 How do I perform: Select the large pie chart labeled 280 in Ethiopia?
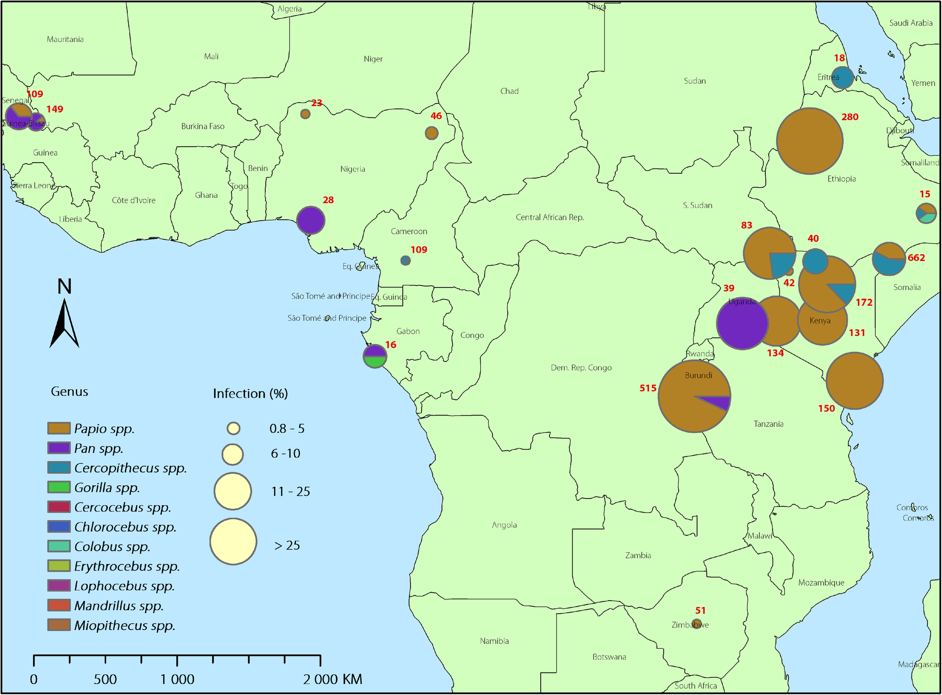[x=810, y=141]
